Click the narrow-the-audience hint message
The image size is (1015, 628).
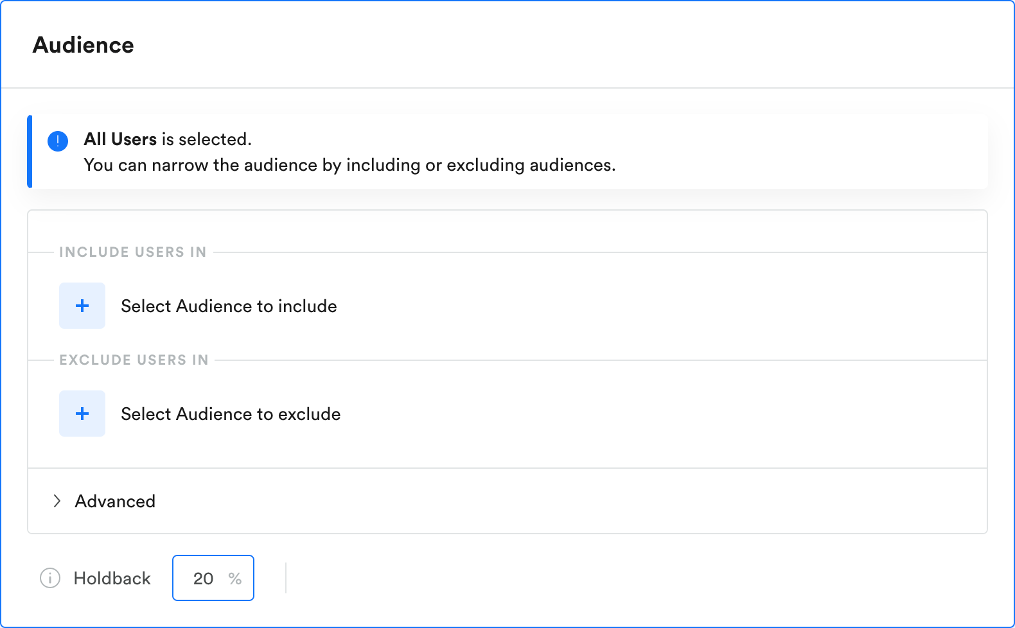click(349, 165)
